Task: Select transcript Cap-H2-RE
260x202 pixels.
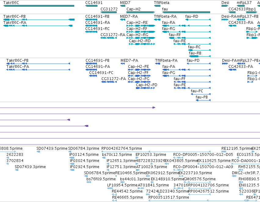Action: pyautogui.click(x=137, y=23)
